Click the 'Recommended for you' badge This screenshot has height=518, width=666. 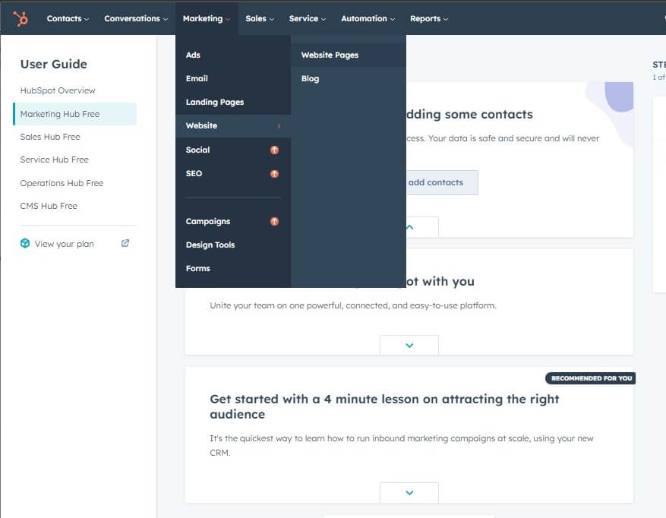(x=591, y=378)
